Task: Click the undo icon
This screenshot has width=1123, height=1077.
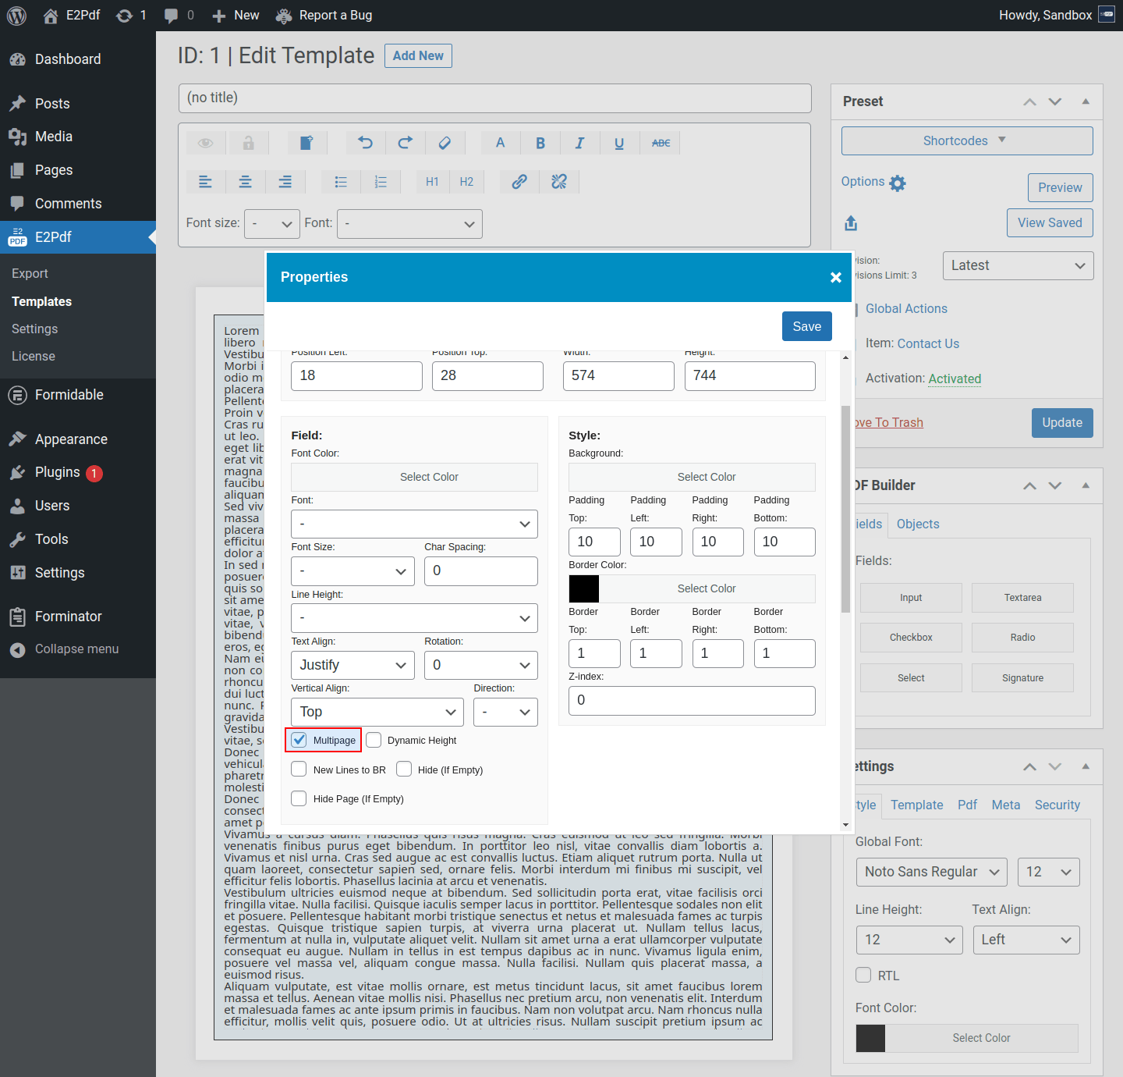Action: (x=364, y=143)
